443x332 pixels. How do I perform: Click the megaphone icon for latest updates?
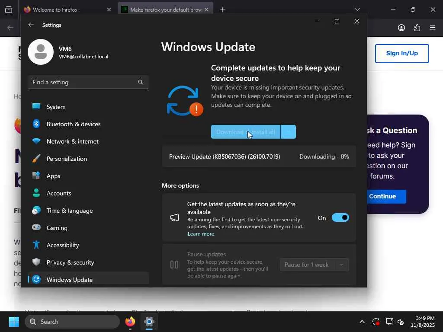(x=174, y=218)
